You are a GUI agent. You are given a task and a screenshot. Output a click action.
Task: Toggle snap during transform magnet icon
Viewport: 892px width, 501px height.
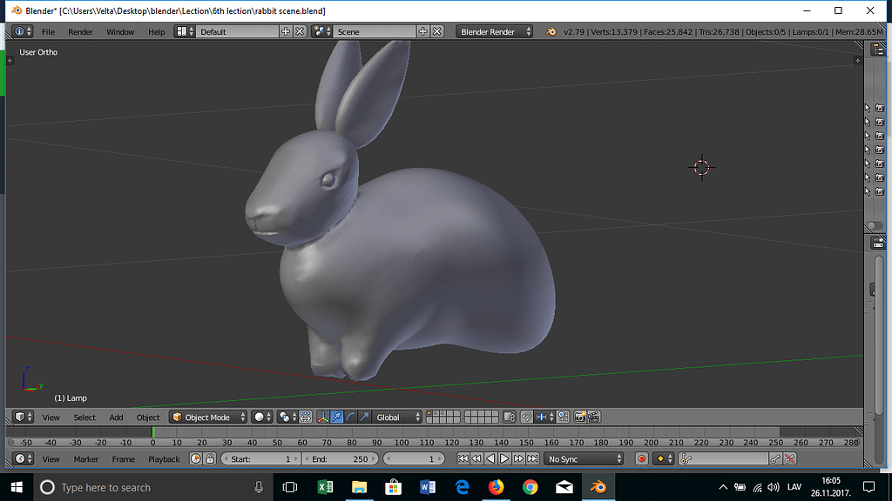(527, 417)
